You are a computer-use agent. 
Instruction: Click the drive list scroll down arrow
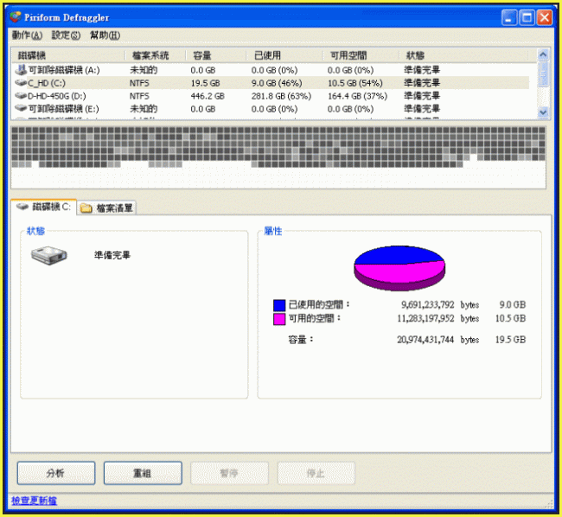(x=544, y=112)
